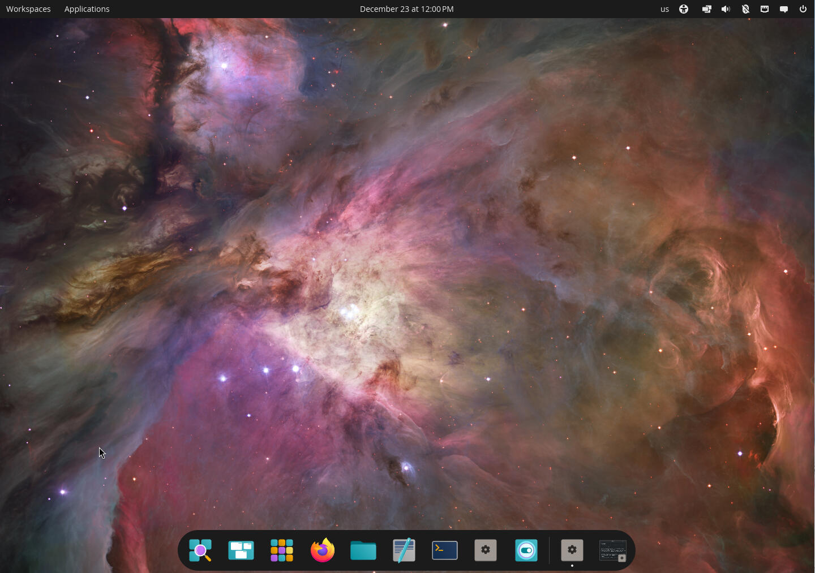Launch Firefox from the dock
Image resolution: width=815 pixels, height=573 pixels.
click(x=323, y=550)
